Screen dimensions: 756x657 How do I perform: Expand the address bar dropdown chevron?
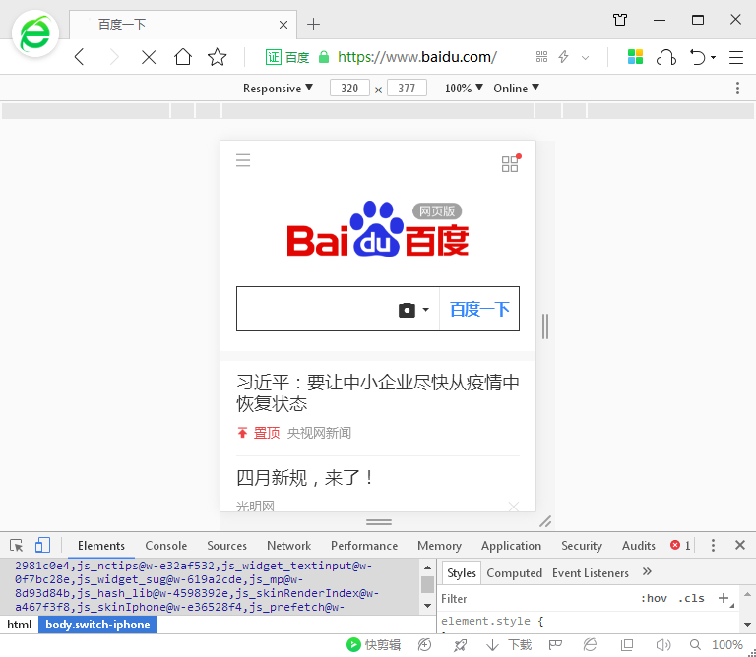tap(585, 58)
